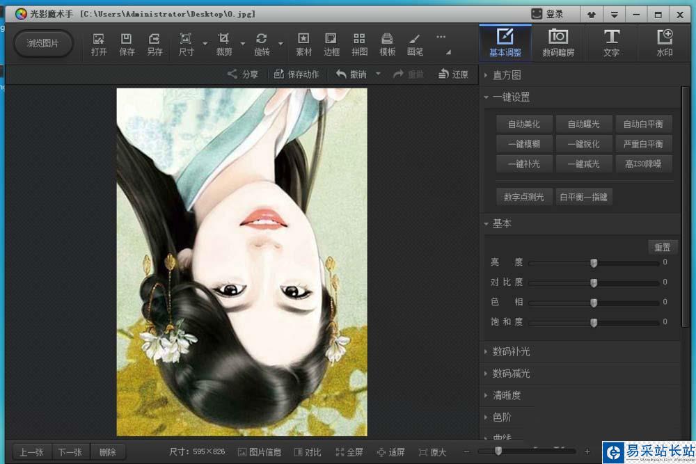Toggle Fullscreen (全屏) mode
The width and height of the screenshot is (696, 464).
(x=349, y=452)
